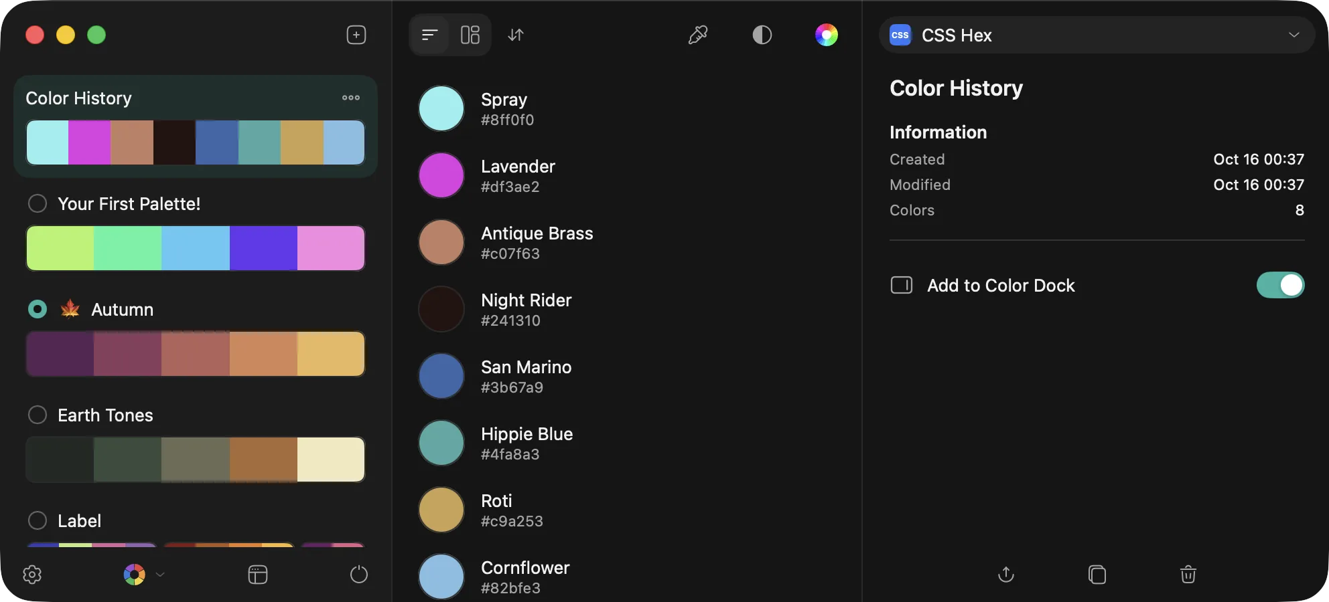Click the Hippie Blue color circle
The height and width of the screenshot is (602, 1329).
441,443
